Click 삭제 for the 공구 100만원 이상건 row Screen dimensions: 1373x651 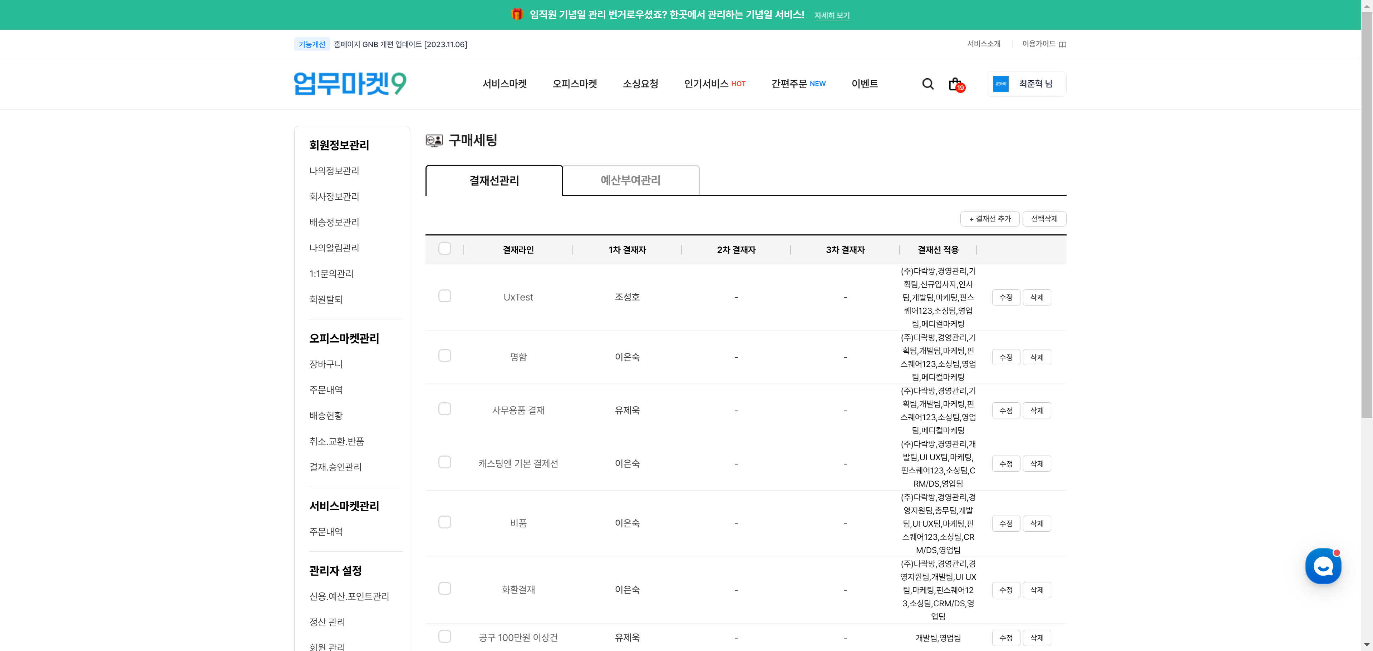pyautogui.click(x=1037, y=638)
